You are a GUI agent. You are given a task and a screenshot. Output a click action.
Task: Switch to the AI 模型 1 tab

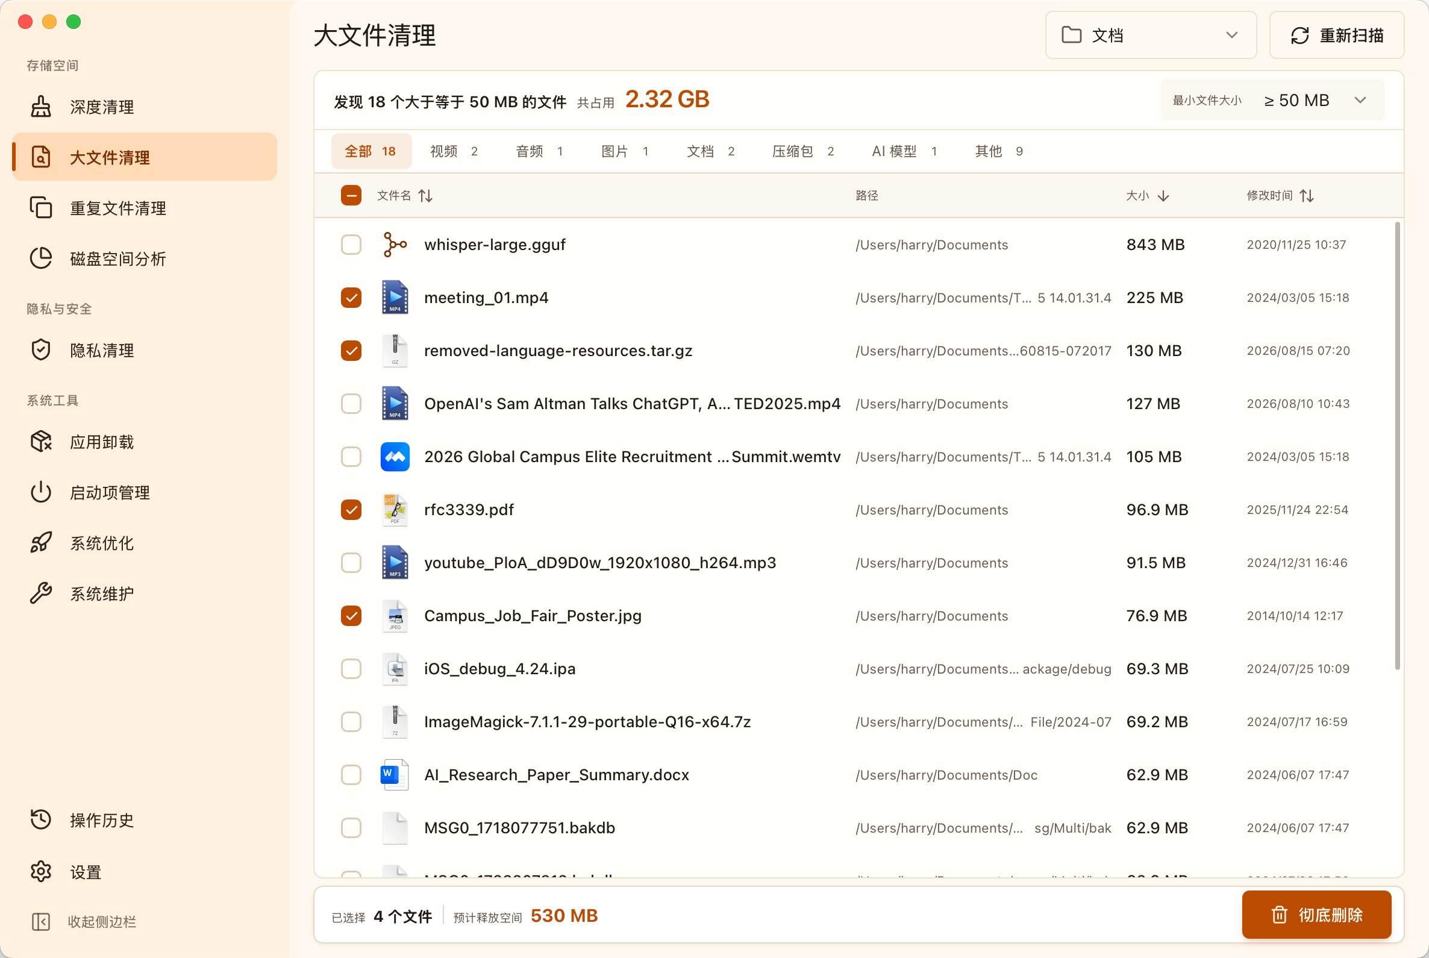coord(904,151)
